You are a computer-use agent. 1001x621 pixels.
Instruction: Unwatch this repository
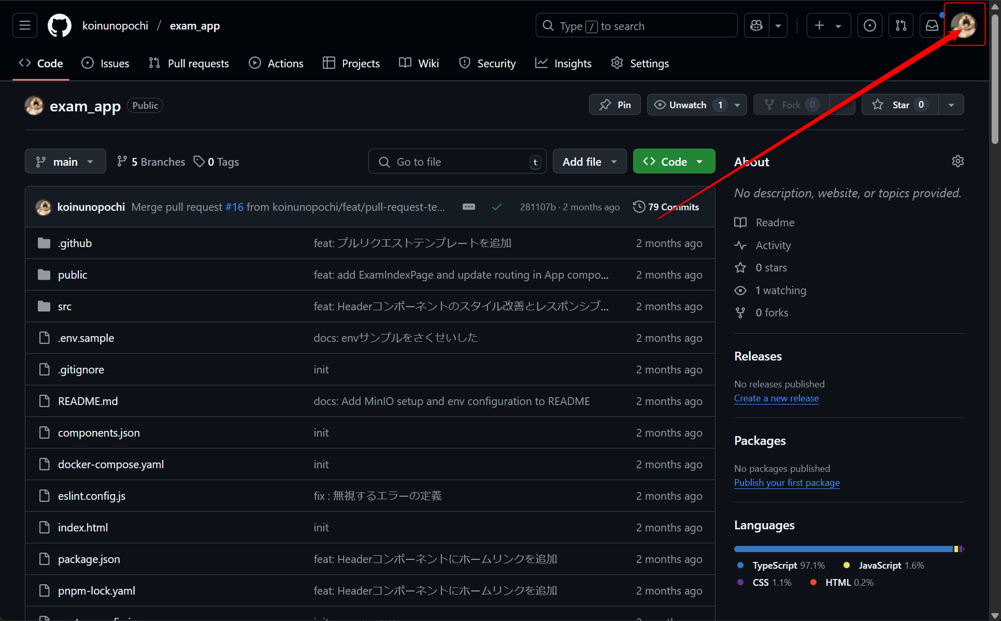tap(687, 104)
